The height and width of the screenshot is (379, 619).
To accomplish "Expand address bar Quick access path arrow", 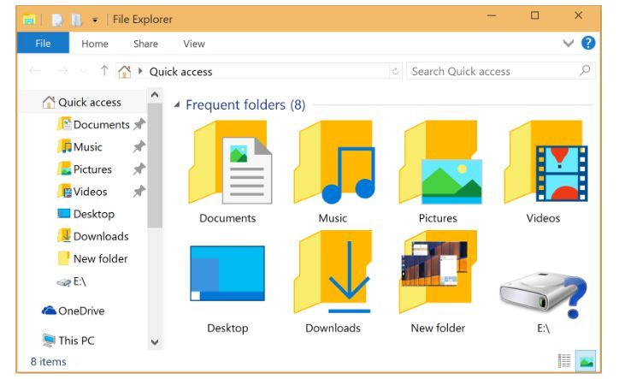I will [140, 71].
